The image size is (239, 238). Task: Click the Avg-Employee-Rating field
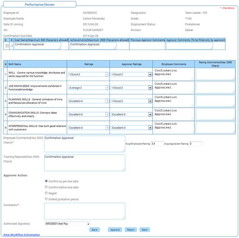point(157,144)
